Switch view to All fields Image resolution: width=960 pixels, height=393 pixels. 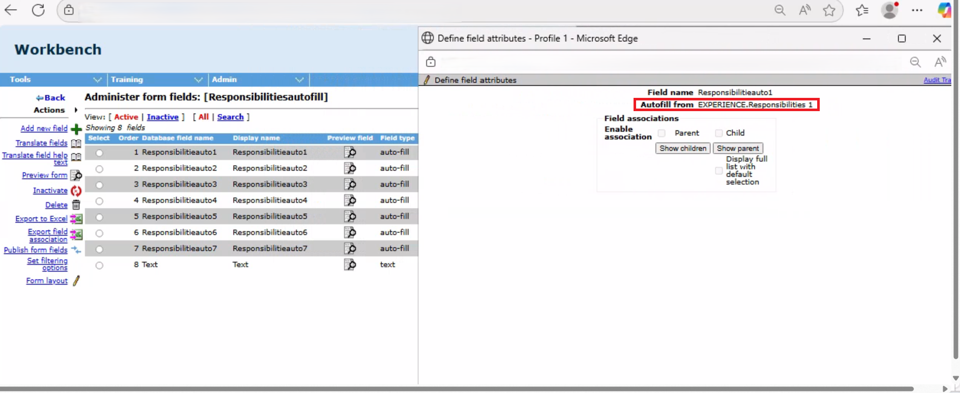(204, 117)
